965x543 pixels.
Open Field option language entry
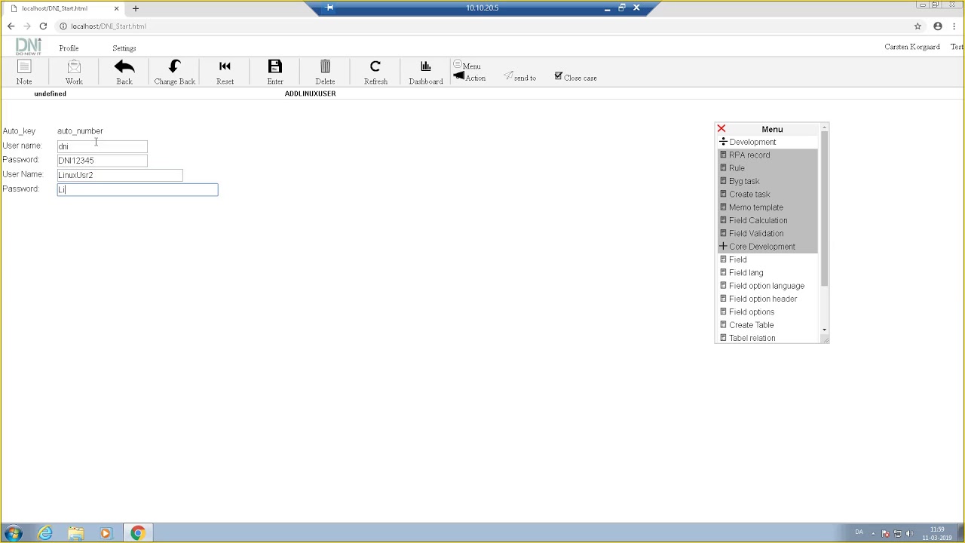tap(767, 286)
